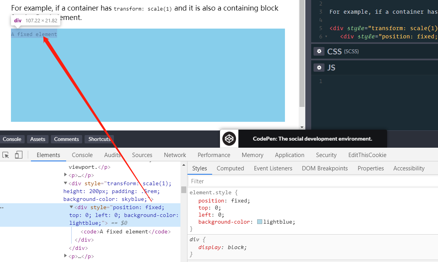Viewport: 438px width, 262px height.
Task: Open the Audits tab
Action: [112, 155]
